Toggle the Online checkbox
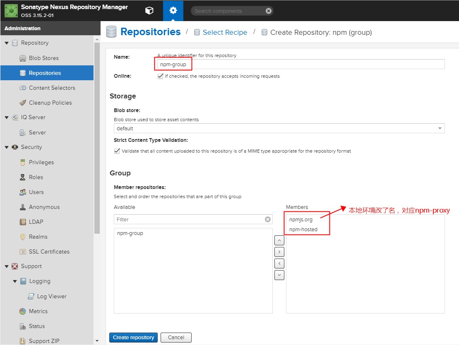 pos(161,76)
